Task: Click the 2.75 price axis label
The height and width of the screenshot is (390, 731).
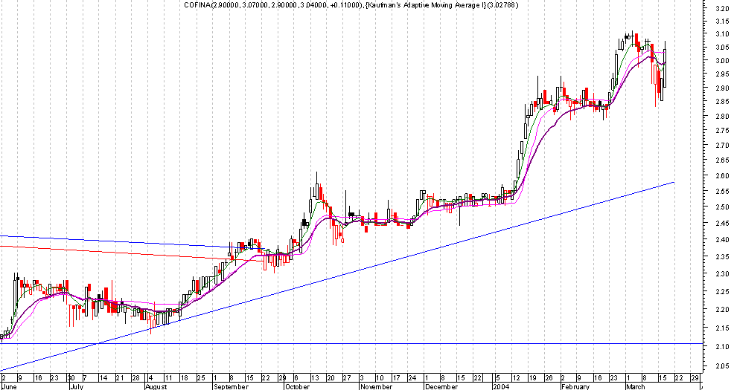Action: 722,130
